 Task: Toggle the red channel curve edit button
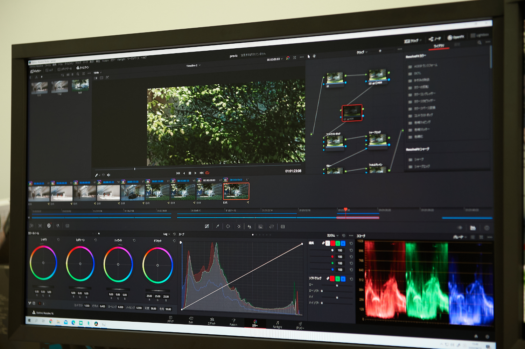pyautogui.click(x=332, y=243)
